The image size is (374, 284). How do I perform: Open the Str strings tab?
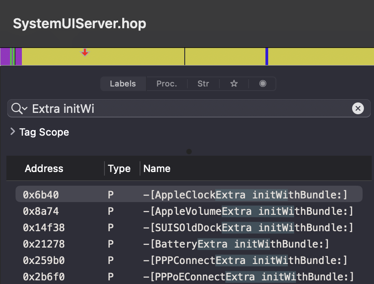click(203, 84)
